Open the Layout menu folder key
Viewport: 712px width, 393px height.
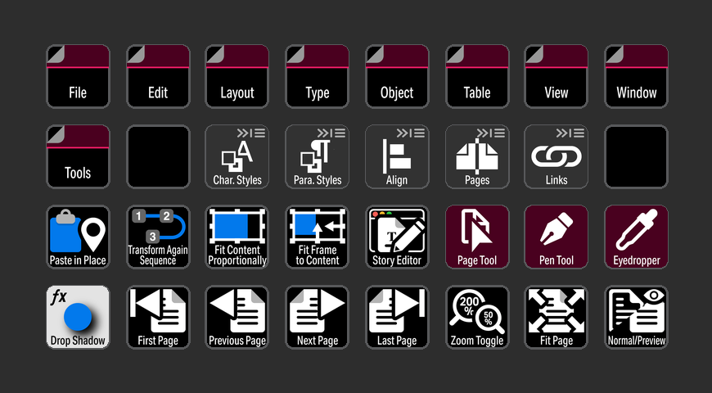(237, 76)
